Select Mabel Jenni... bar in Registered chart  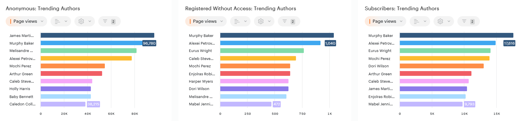pos(246,104)
